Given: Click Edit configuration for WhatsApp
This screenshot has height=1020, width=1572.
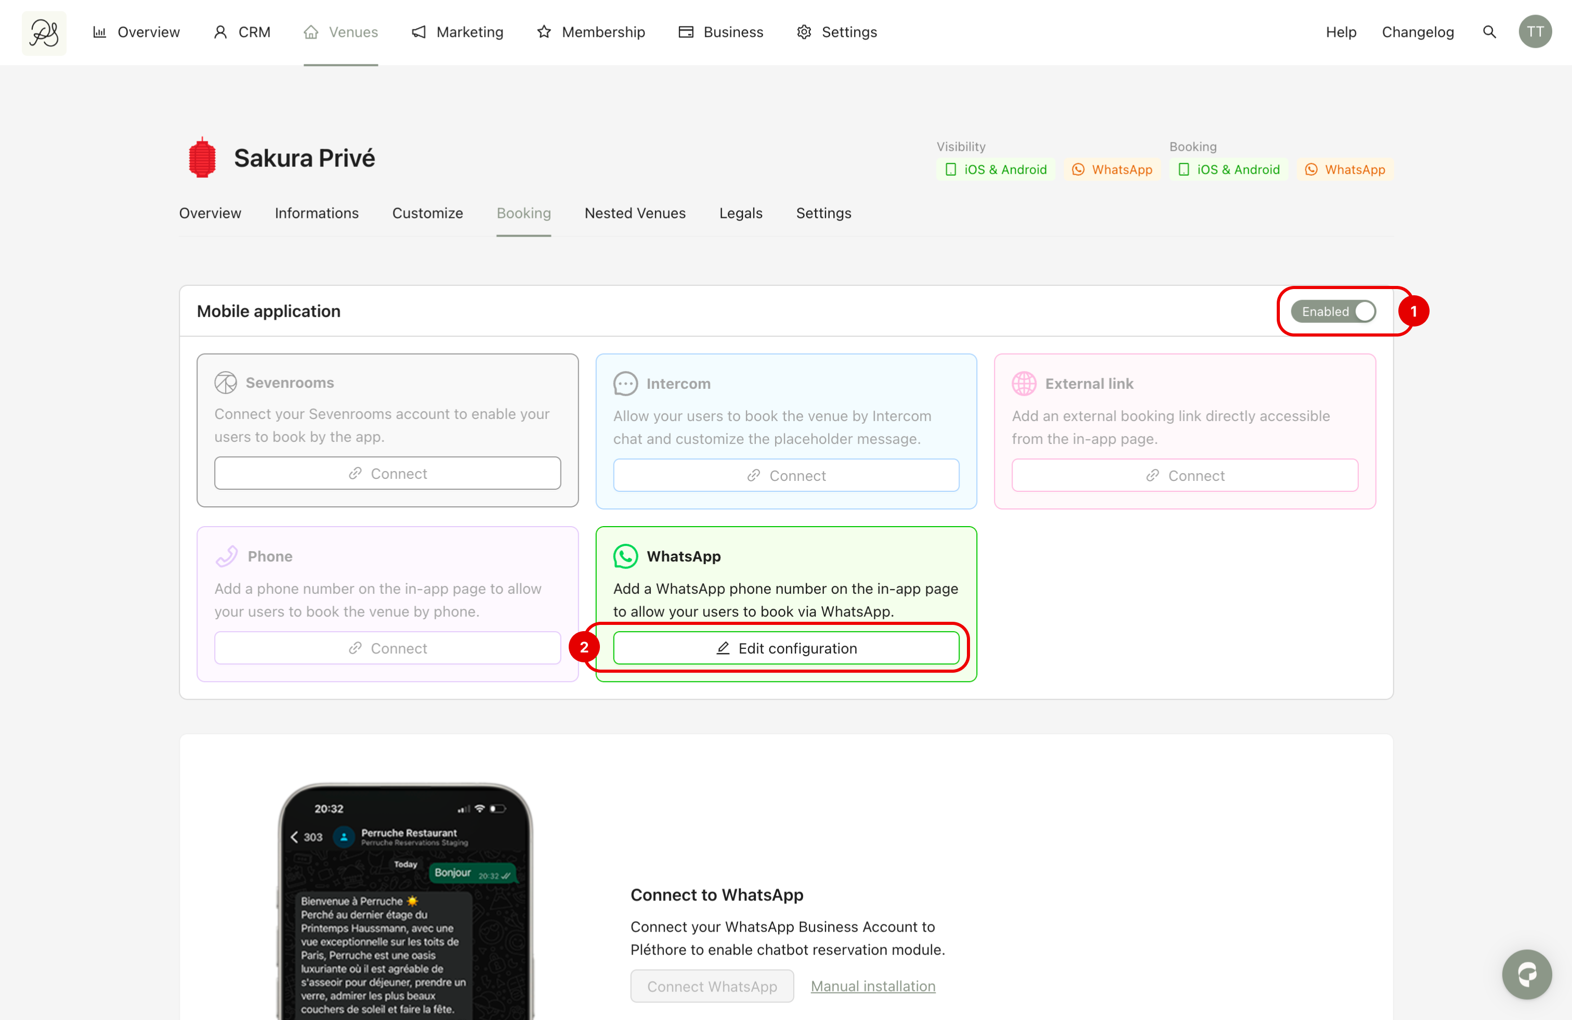Looking at the screenshot, I should click(786, 648).
